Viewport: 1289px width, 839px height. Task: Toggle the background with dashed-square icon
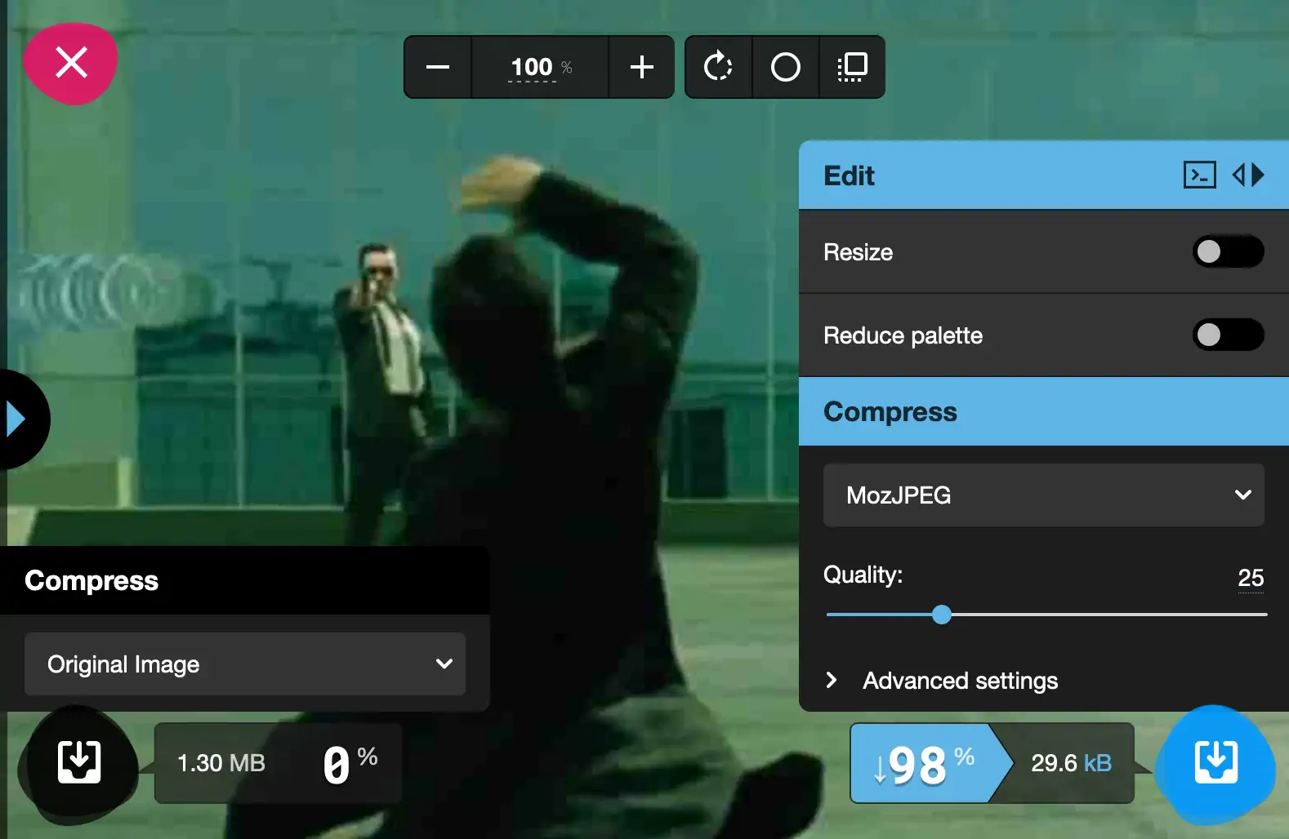click(852, 67)
